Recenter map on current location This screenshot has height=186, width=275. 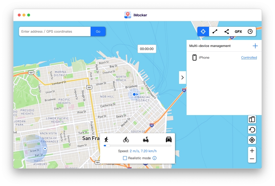pyautogui.click(x=252, y=140)
